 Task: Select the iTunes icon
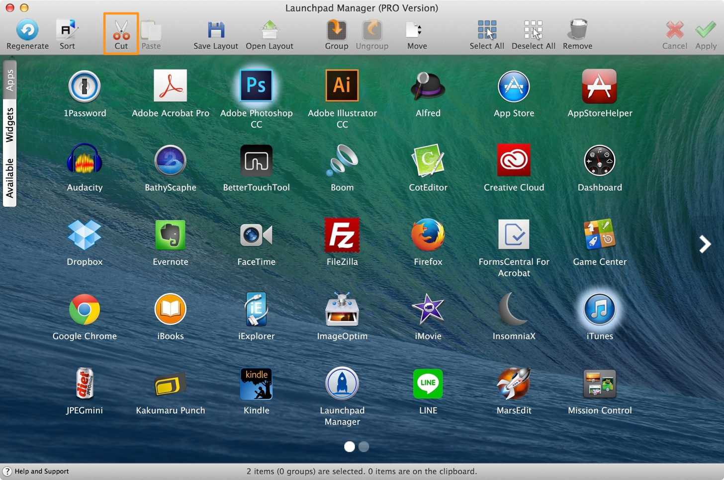600,309
